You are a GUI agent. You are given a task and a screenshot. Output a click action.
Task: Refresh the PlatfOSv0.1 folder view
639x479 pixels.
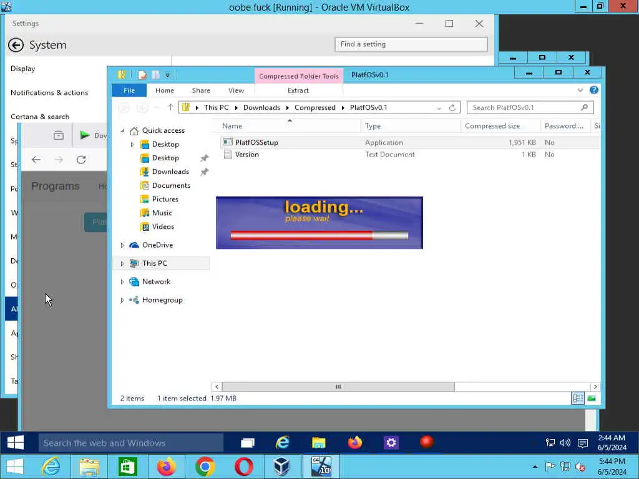click(x=452, y=107)
